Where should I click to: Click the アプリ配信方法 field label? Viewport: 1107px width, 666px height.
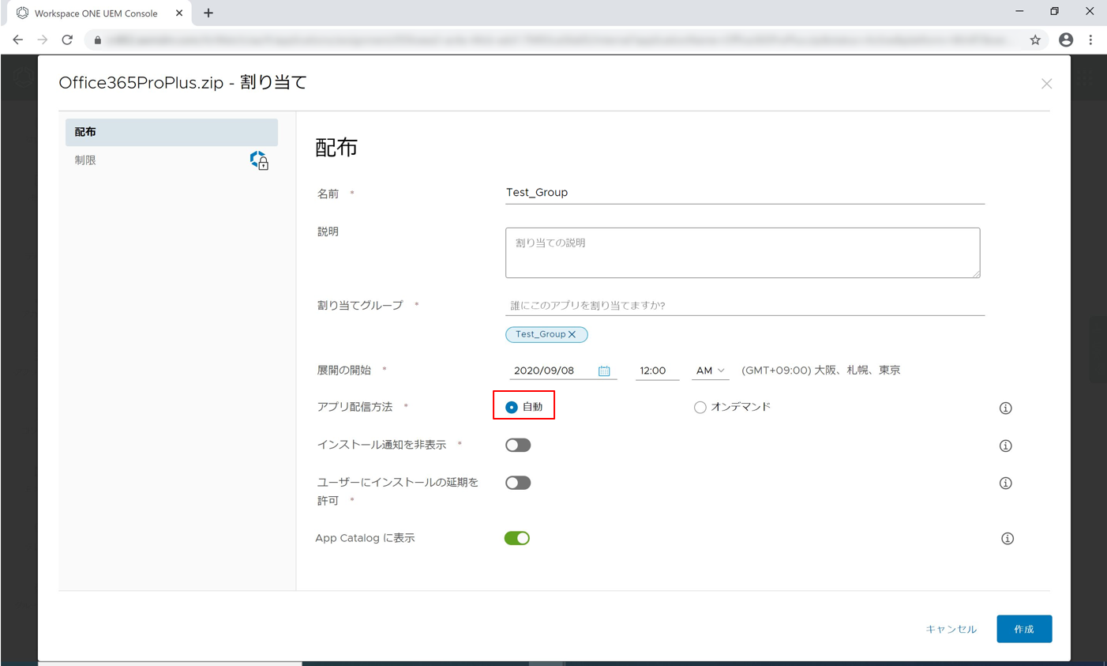coord(355,407)
